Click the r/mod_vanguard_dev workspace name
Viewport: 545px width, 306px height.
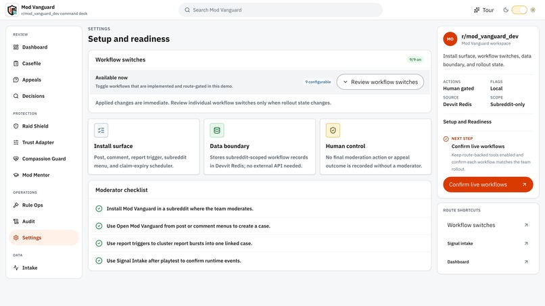click(490, 36)
